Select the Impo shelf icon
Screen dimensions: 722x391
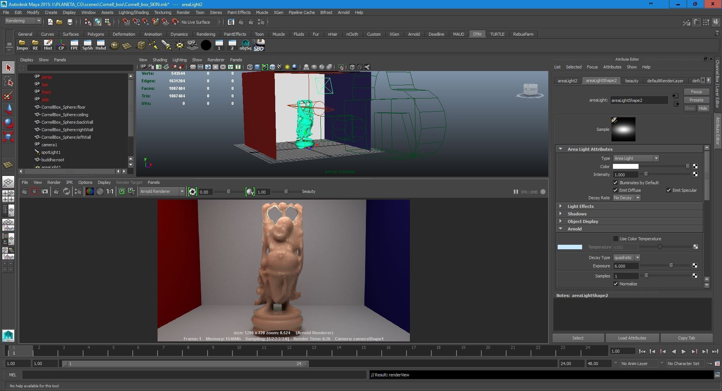pyautogui.click(x=22, y=45)
